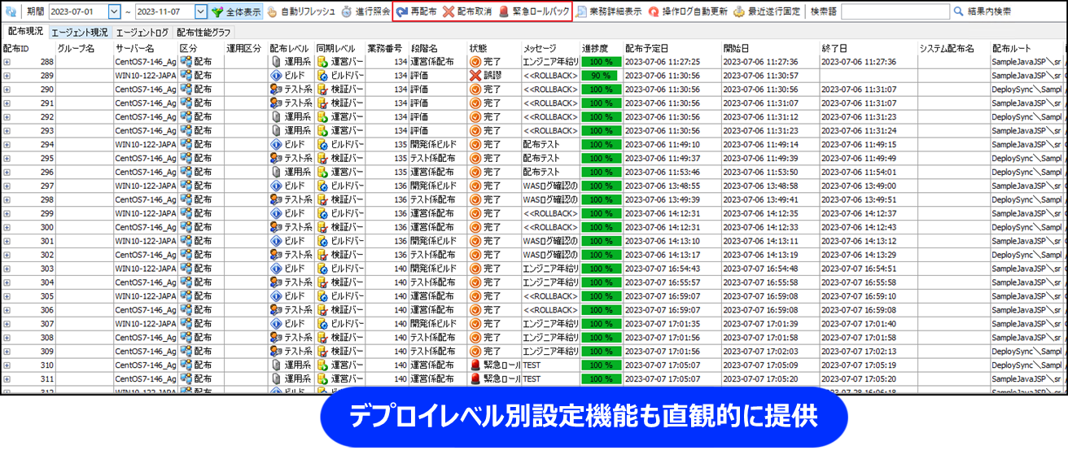1068x468 pixels.
Task: Switch to the エージェント現況 tab
Action: (x=79, y=33)
